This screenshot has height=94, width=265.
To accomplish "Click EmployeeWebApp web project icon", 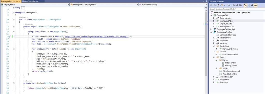I will click(x=215, y=32).
